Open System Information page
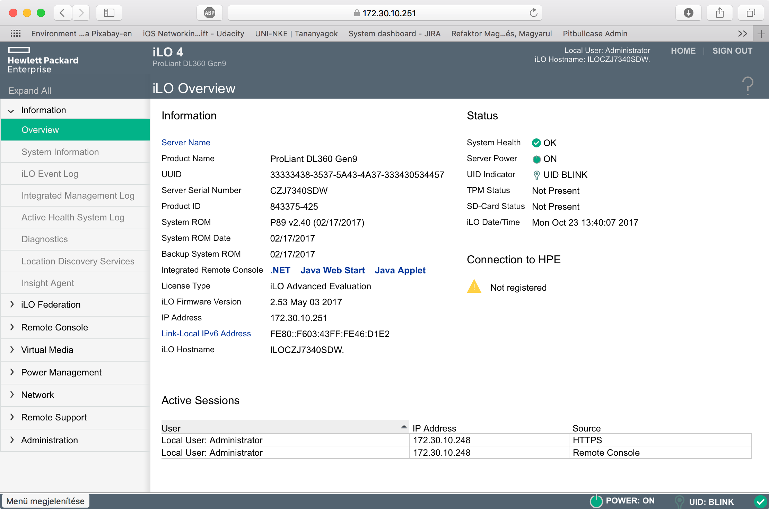The width and height of the screenshot is (769, 509). pyautogui.click(x=75, y=152)
